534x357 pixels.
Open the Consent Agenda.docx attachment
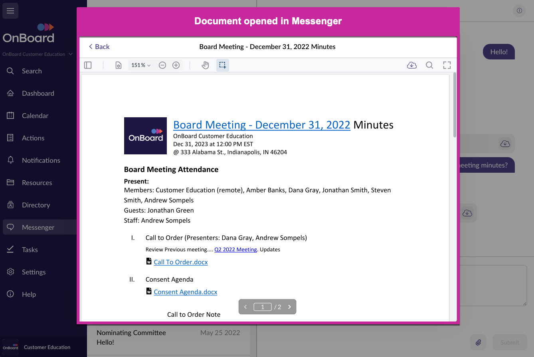(x=185, y=292)
